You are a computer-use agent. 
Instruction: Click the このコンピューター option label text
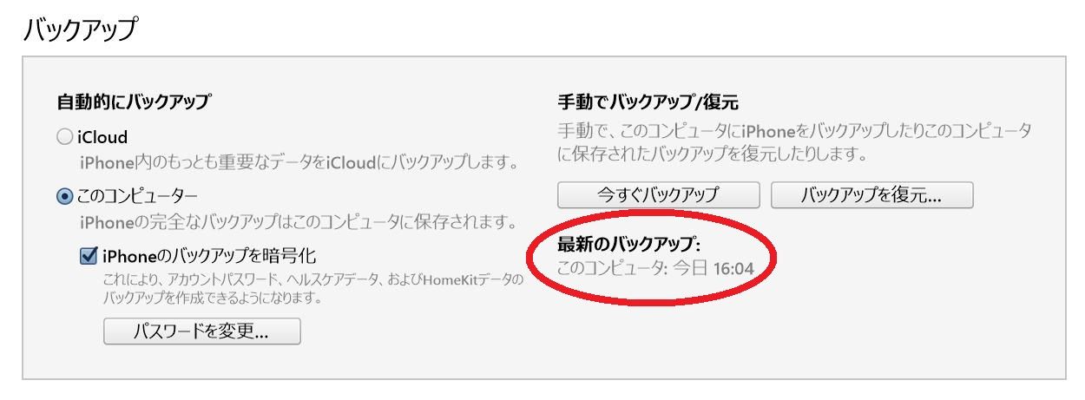pyautogui.click(x=137, y=197)
